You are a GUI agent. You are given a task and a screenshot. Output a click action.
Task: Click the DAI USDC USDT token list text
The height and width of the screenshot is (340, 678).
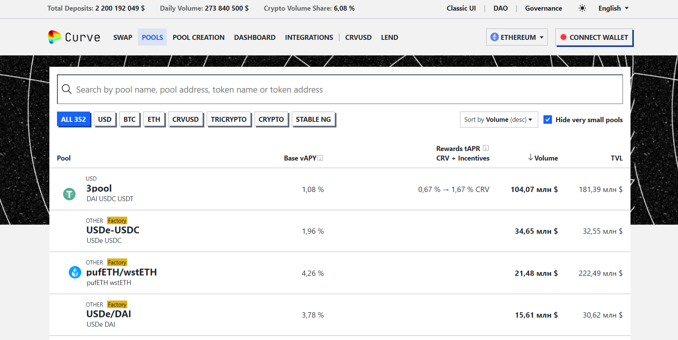110,198
